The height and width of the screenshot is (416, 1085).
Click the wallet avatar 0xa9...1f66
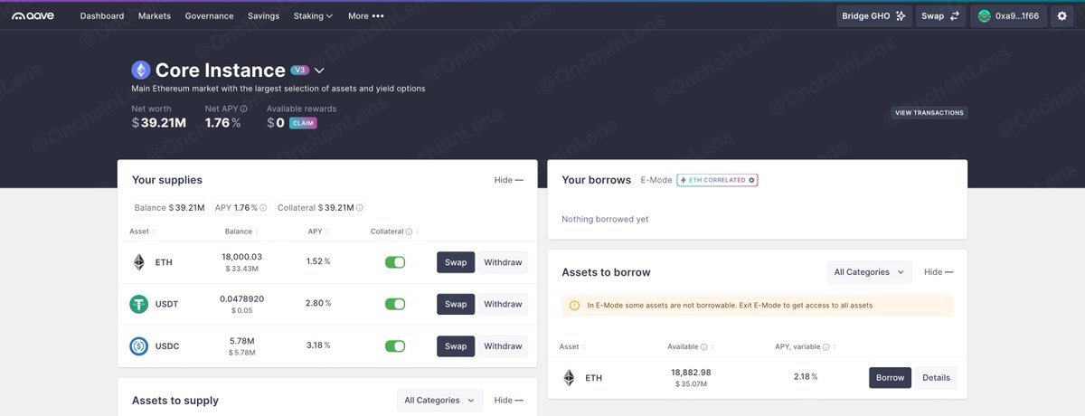click(x=1009, y=16)
